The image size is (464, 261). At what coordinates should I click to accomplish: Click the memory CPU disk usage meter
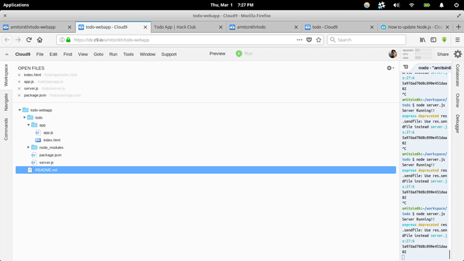tap(417, 54)
